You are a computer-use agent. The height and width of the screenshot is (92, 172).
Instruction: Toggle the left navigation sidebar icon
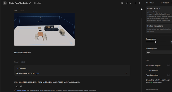[x=5, y=3]
